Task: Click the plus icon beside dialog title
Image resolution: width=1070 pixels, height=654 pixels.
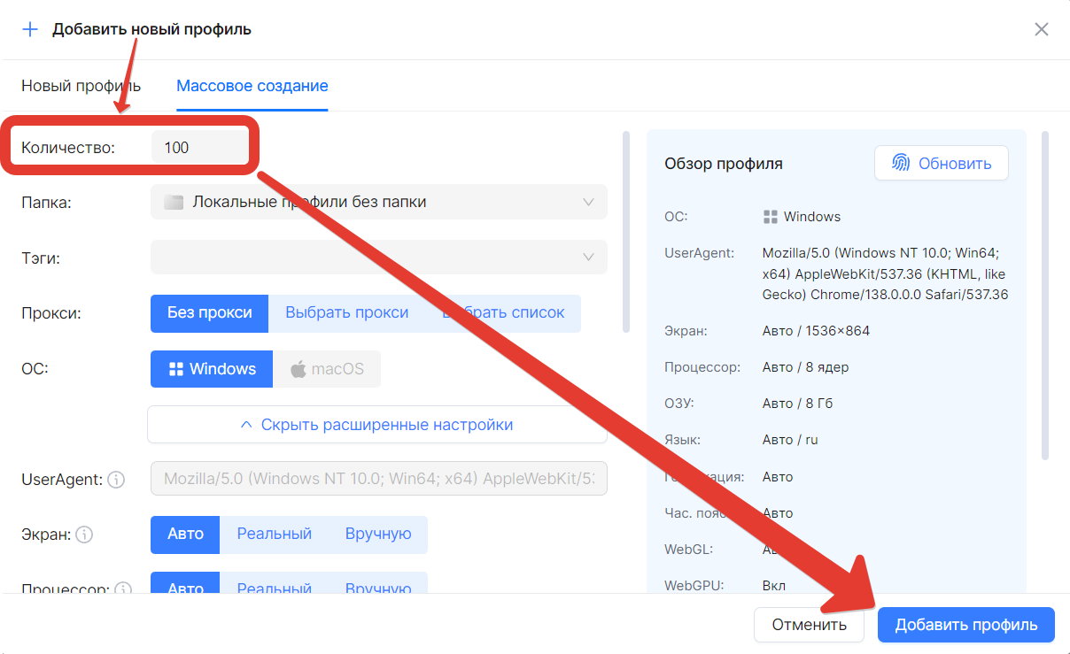Action: [x=30, y=29]
